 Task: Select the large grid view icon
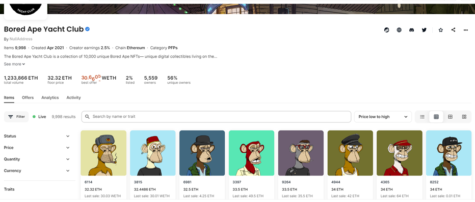point(450,117)
